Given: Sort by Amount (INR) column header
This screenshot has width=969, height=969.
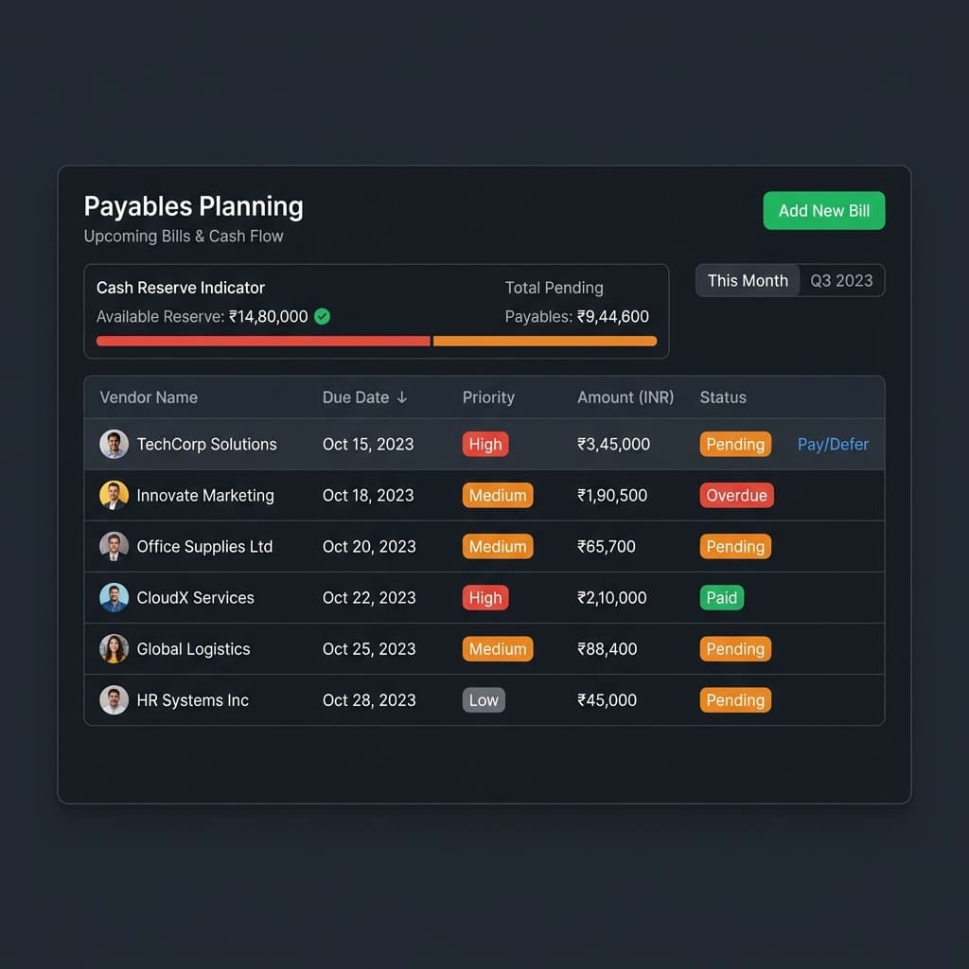Looking at the screenshot, I should tap(625, 397).
